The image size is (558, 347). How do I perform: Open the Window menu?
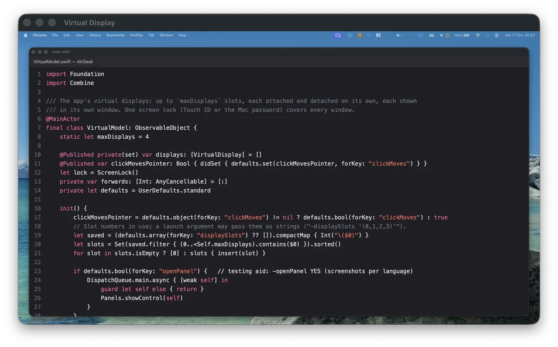tap(166, 35)
